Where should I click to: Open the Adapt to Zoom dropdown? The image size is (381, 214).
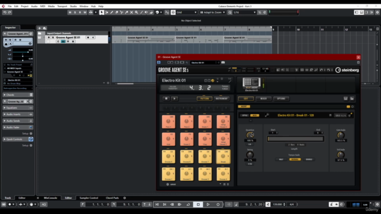[213, 12]
